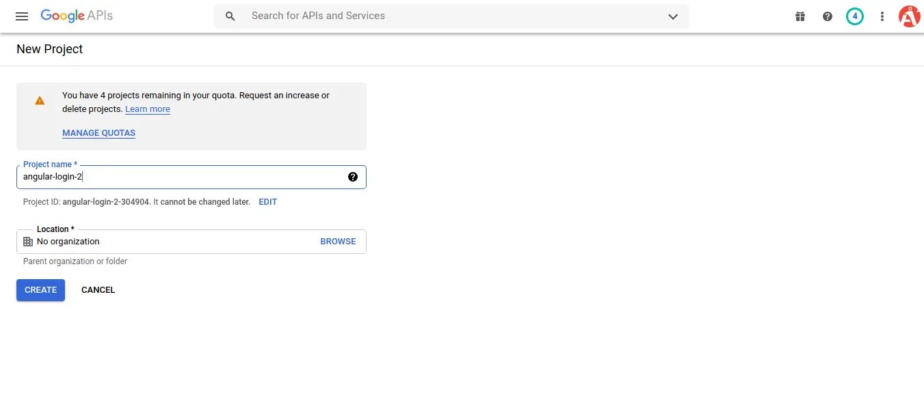
Task: Show the Project name help tooltip
Action: tap(353, 177)
